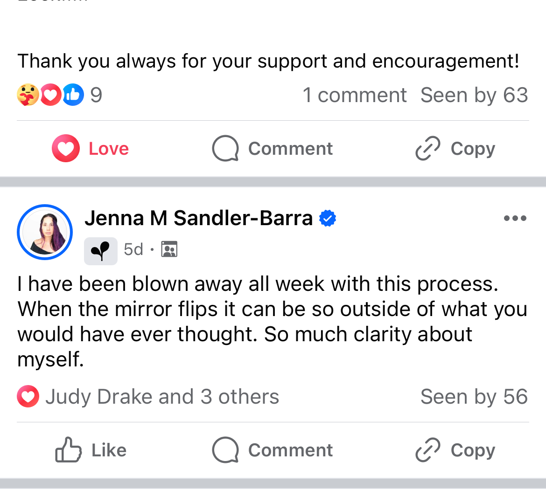Like Jenna's post via the Like text
Image resolution: width=546 pixels, height=489 pixels.
pyautogui.click(x=109, y=450)
